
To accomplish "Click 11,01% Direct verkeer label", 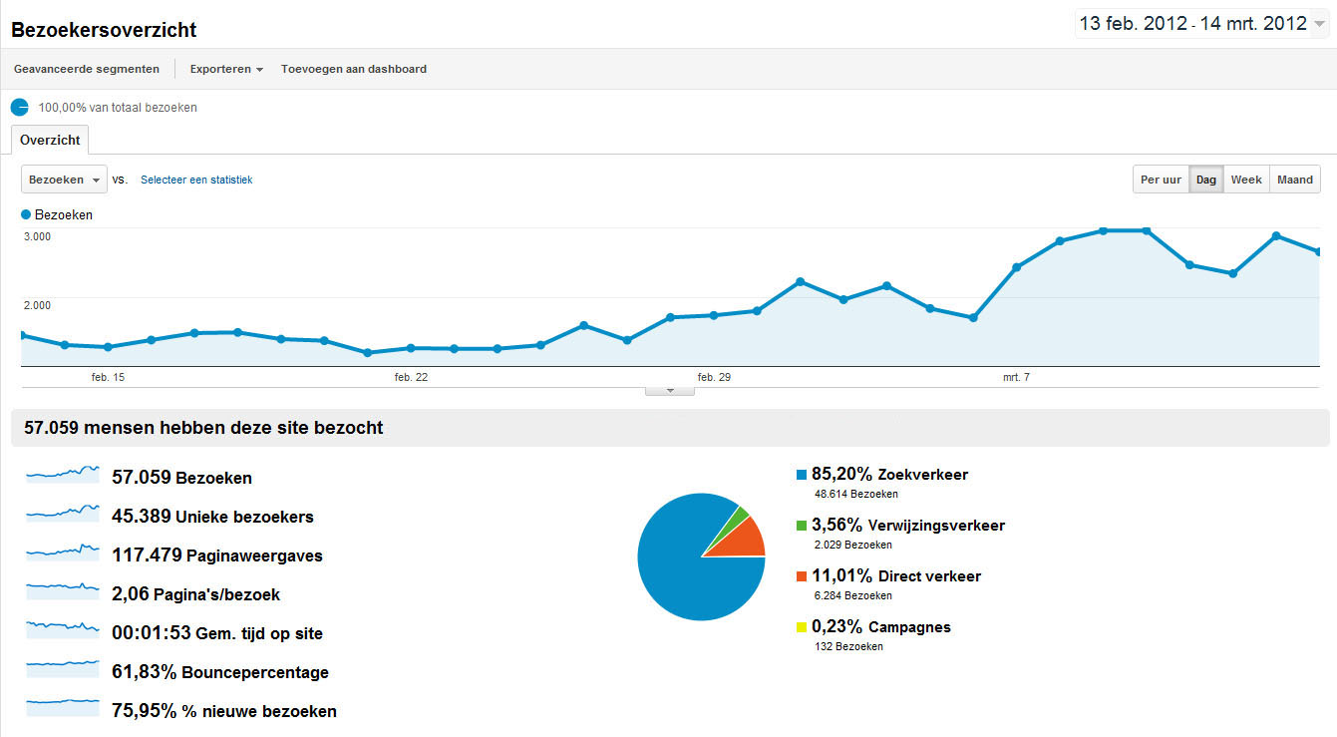I will tap(896, 575).
